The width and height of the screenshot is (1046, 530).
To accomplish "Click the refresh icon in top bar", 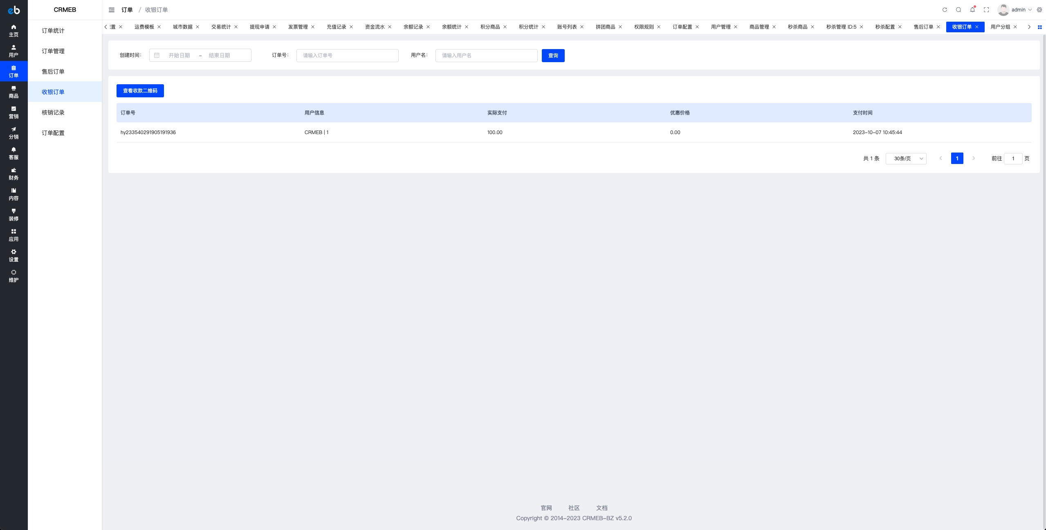I will pyautogui.click(x=945, y=10).
